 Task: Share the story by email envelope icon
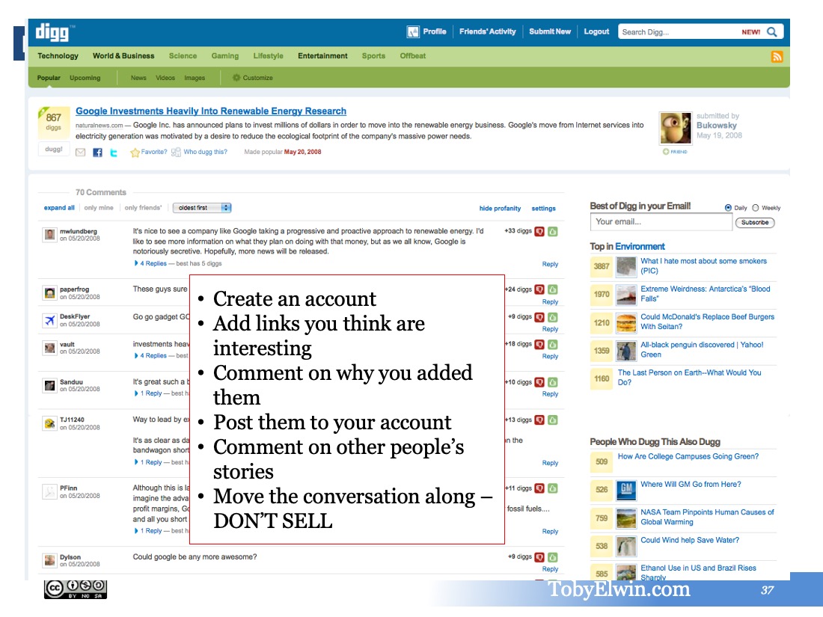80,152
